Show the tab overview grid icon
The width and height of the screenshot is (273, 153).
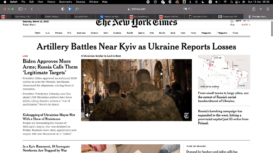coord(268,9)
